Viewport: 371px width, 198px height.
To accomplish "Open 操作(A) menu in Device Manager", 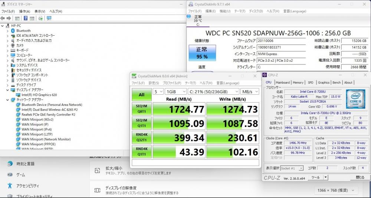I will (x=24, y=12).
